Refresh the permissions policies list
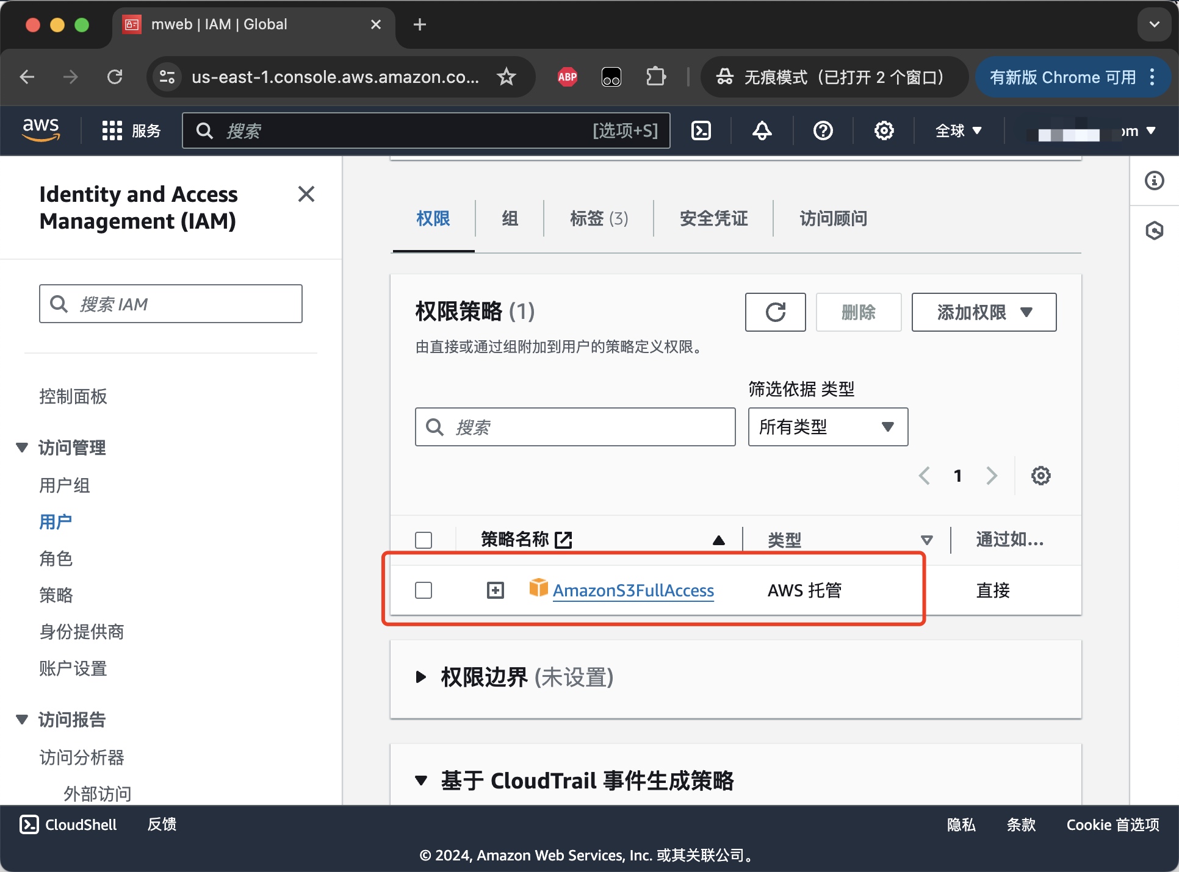Screen dimensions: 1179x872 (x=775, y=312)
